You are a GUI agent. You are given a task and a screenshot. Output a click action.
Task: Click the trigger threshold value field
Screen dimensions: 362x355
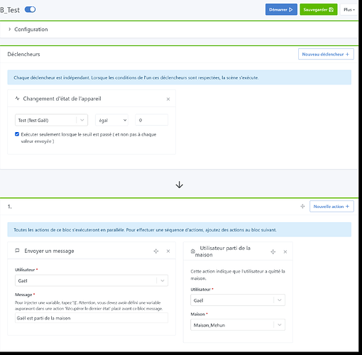point(151,120)
